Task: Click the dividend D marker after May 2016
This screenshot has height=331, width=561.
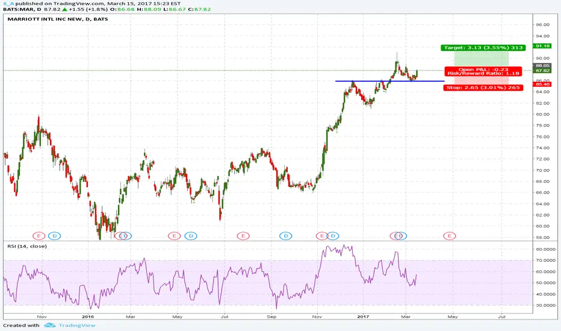Action: point(191,236)
